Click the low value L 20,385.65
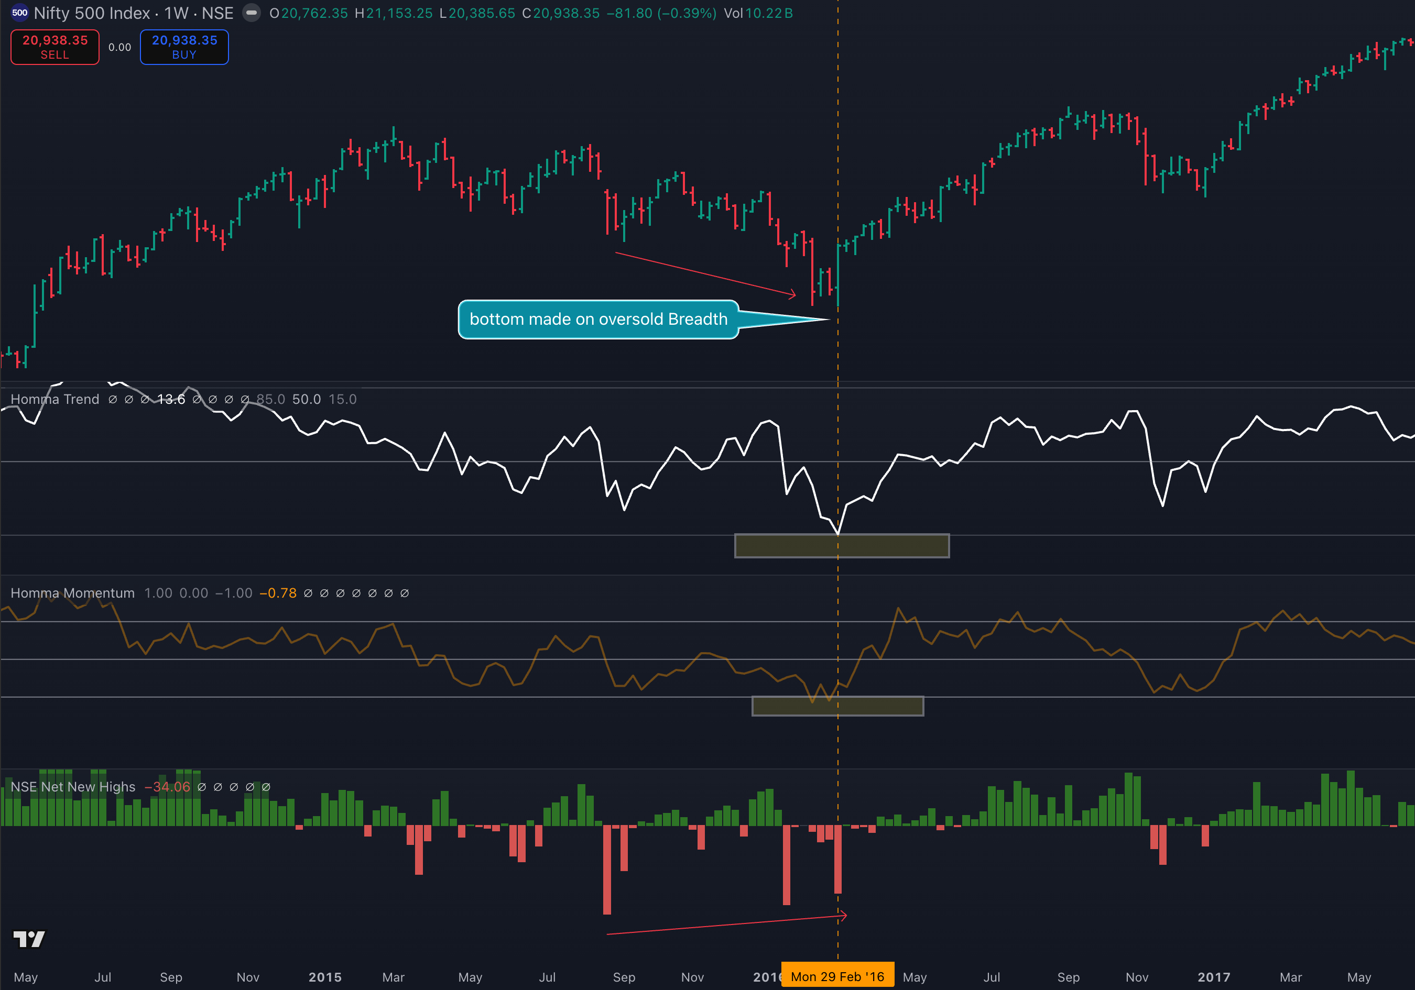 [x=477, y=13]
